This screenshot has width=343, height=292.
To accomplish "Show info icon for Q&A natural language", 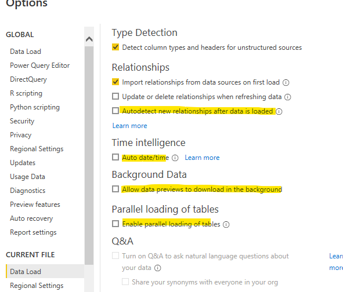I will [157, 268].
